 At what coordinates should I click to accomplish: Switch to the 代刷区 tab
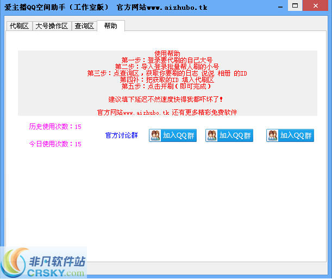coord(19,26)
